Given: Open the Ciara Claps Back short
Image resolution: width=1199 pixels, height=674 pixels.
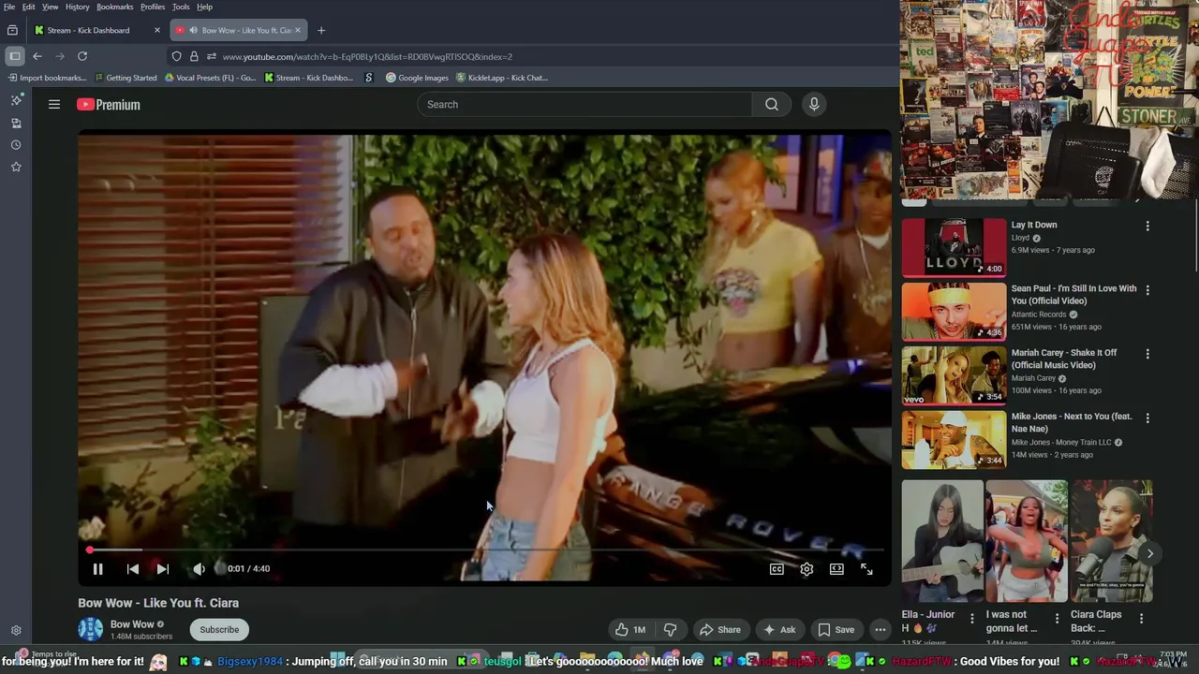Looking at the screenshot, I should pos(1112,541).
